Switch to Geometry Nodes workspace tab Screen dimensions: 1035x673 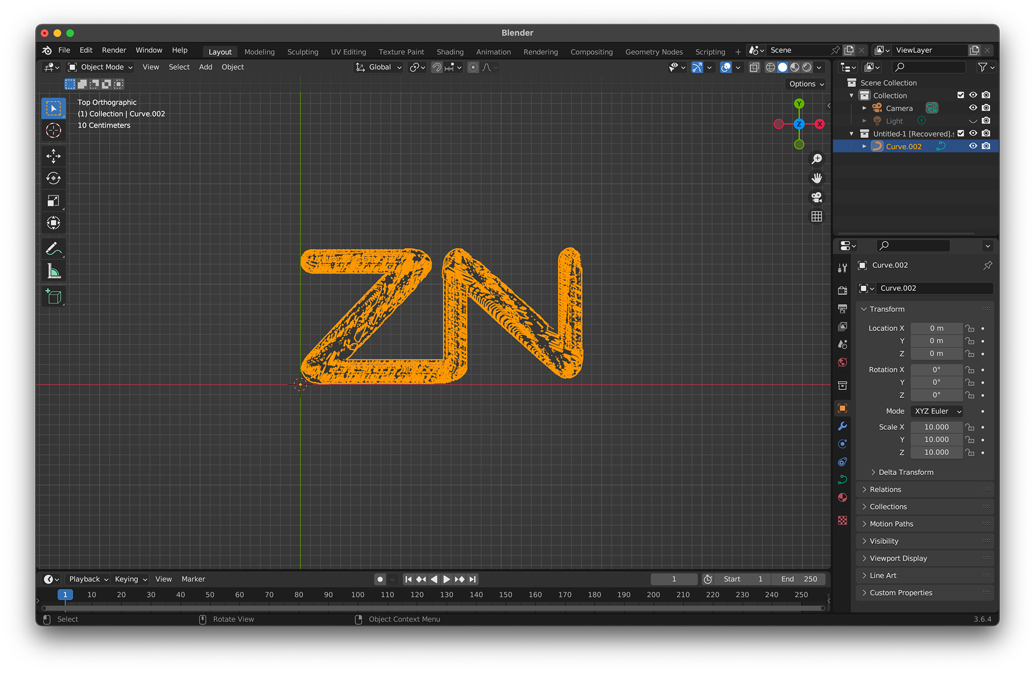[653, 52]
